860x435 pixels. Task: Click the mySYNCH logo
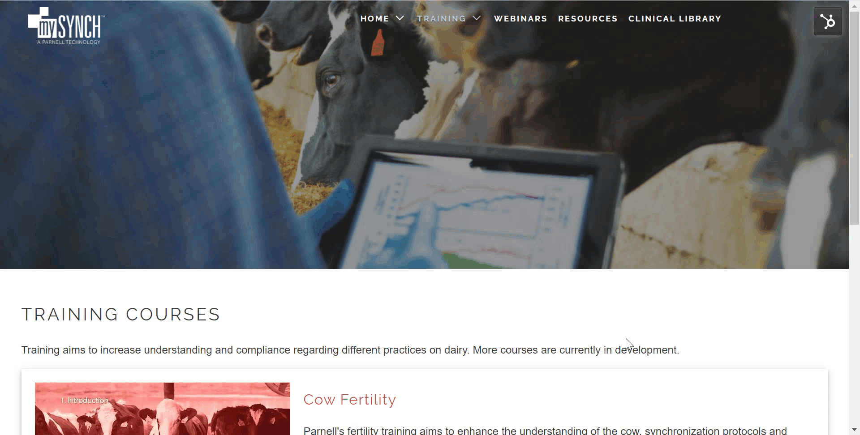[66, 26]
